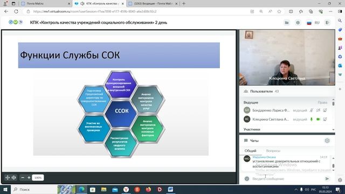Open browser settings and more menu
Screen dimensions: 345x194
(330, 11)
